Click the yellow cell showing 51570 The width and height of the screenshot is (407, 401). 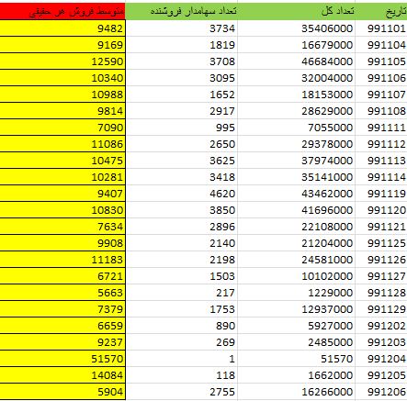(x=62, y=359)
